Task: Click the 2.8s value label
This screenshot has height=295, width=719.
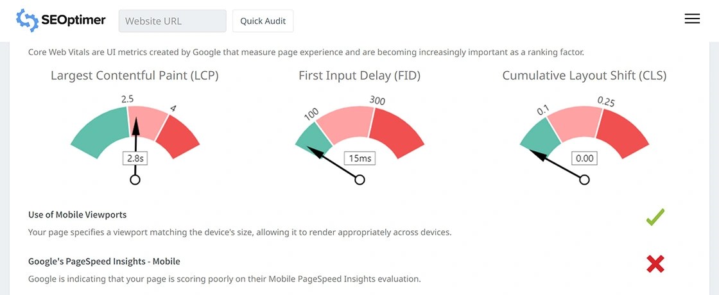Action: coord(135,158)
